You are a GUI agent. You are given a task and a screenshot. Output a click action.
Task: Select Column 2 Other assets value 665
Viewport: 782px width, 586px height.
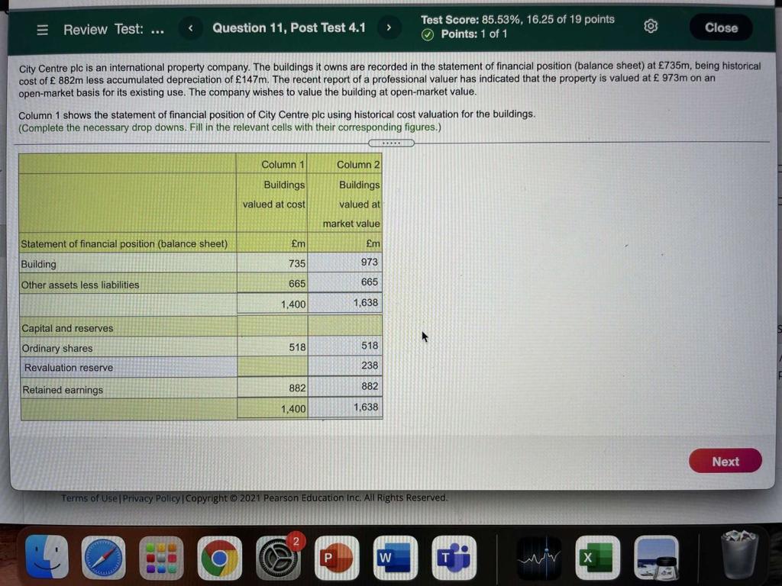click(x=345, y=282)
